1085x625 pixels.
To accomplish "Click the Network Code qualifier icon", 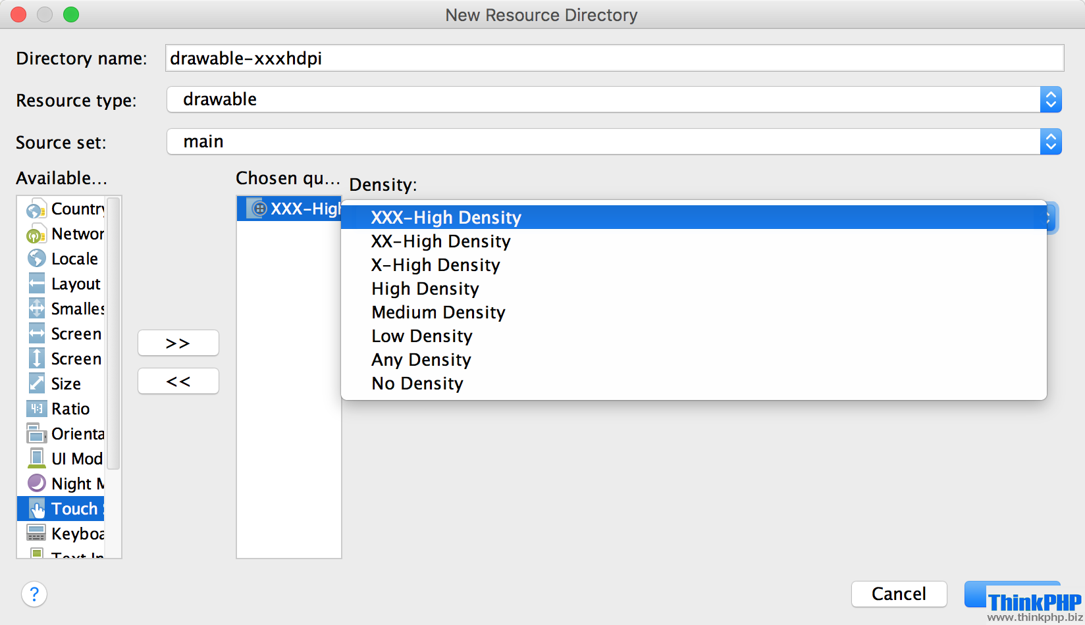I will point(36,234).
